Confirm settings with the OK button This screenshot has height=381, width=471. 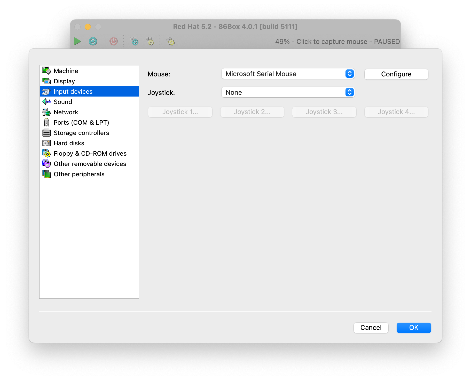tap(414, 328)
